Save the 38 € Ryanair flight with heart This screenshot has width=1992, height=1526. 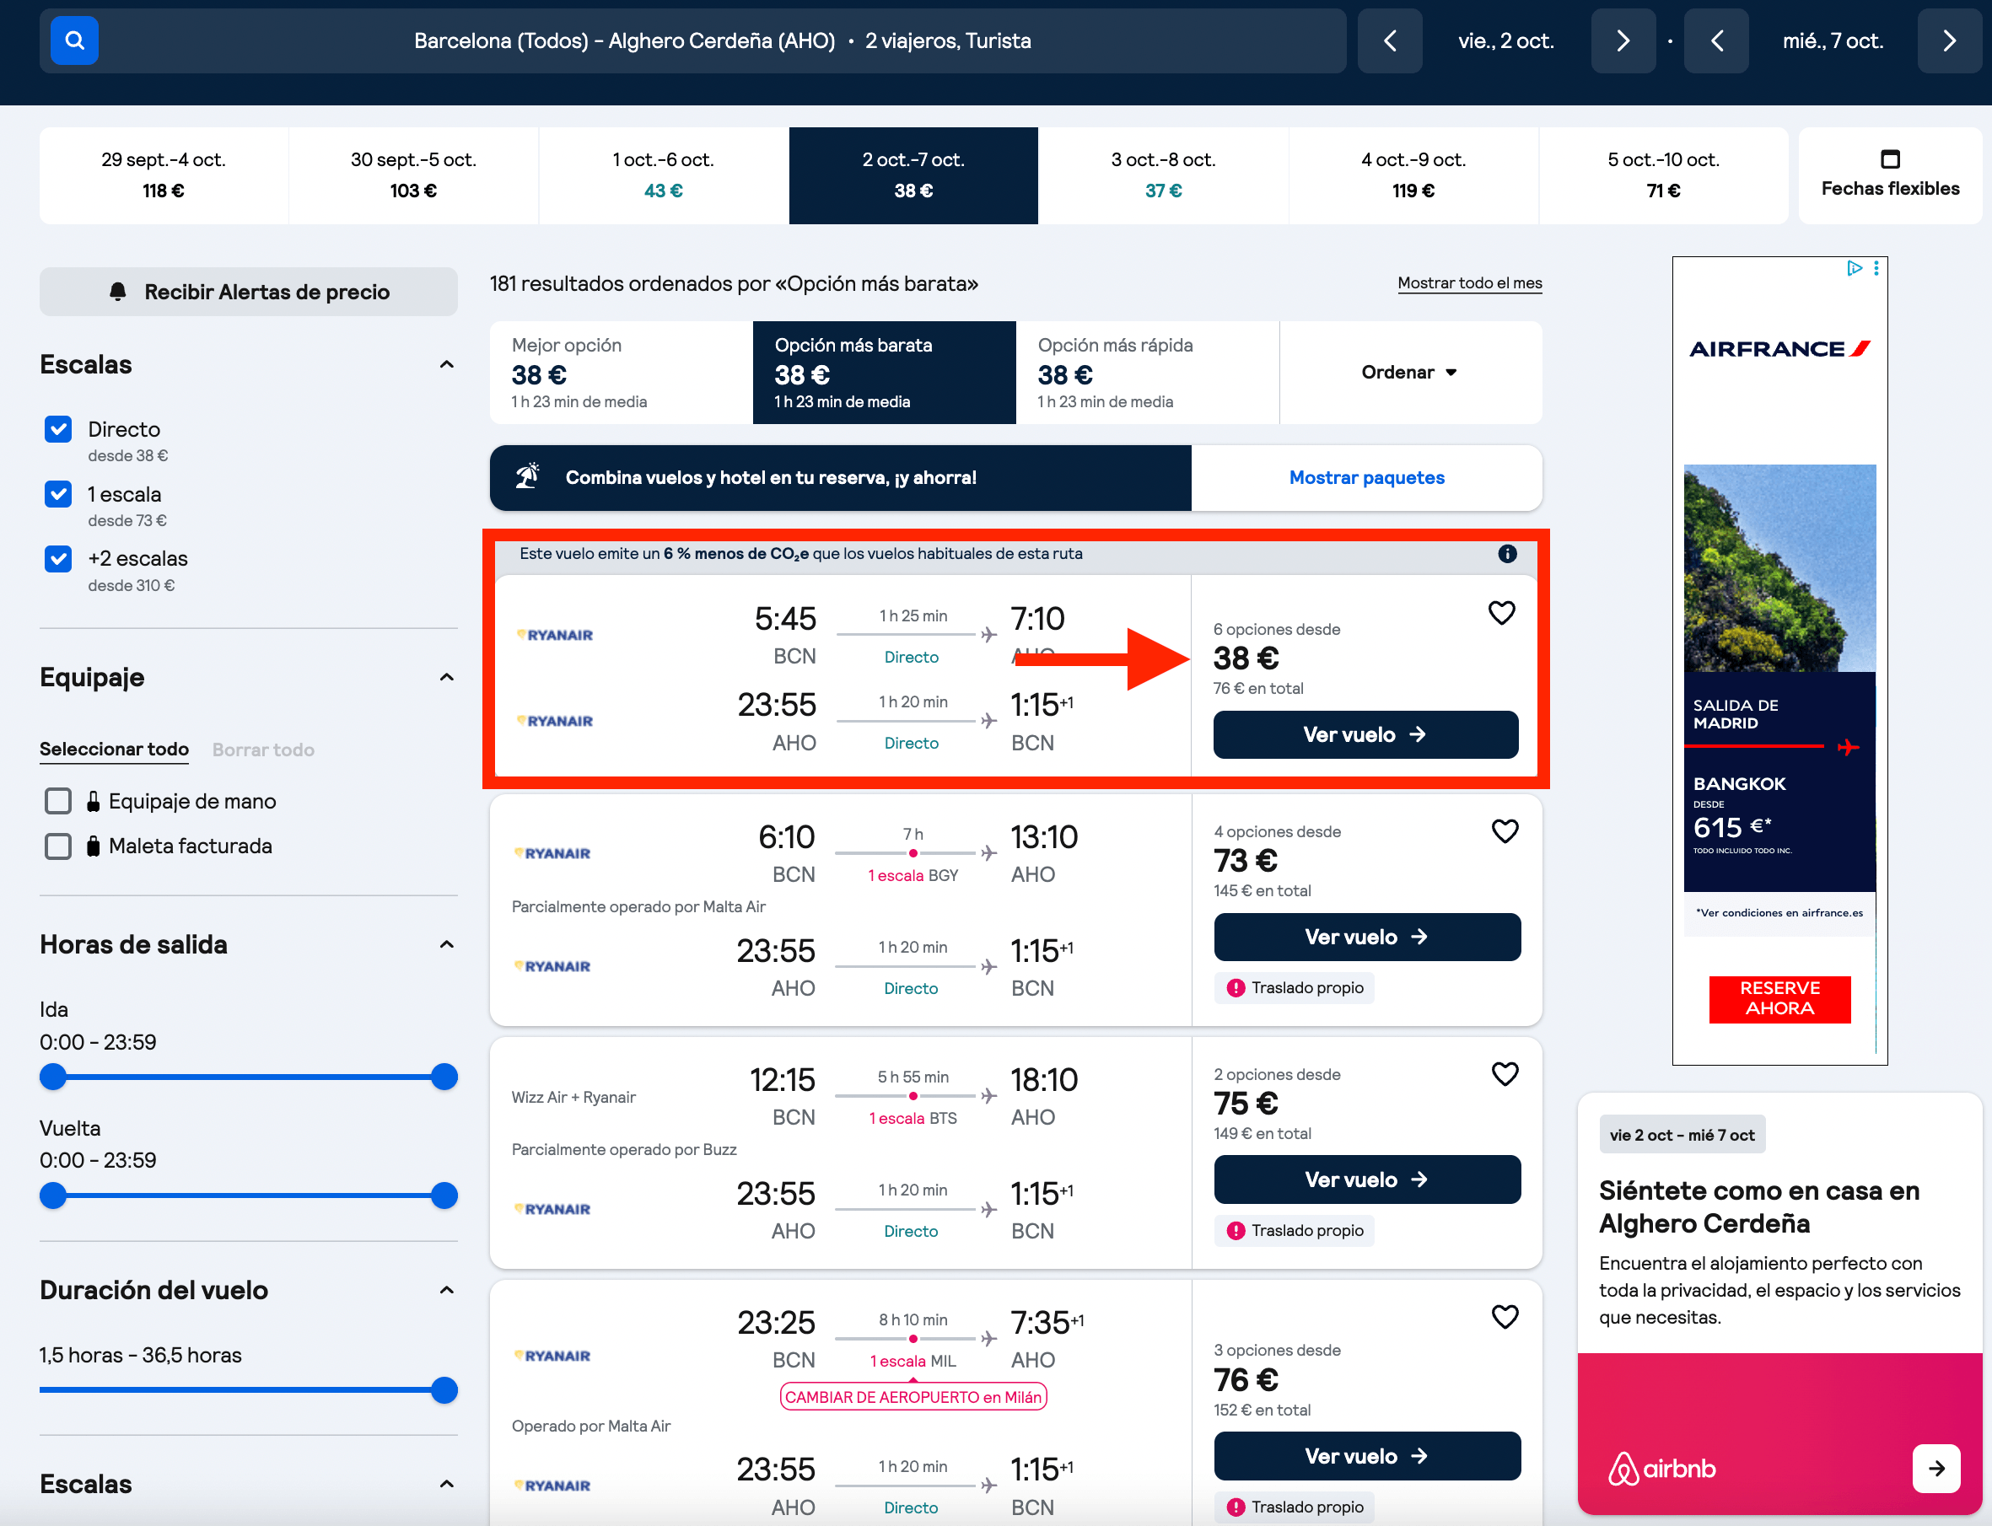point(1501,612)
